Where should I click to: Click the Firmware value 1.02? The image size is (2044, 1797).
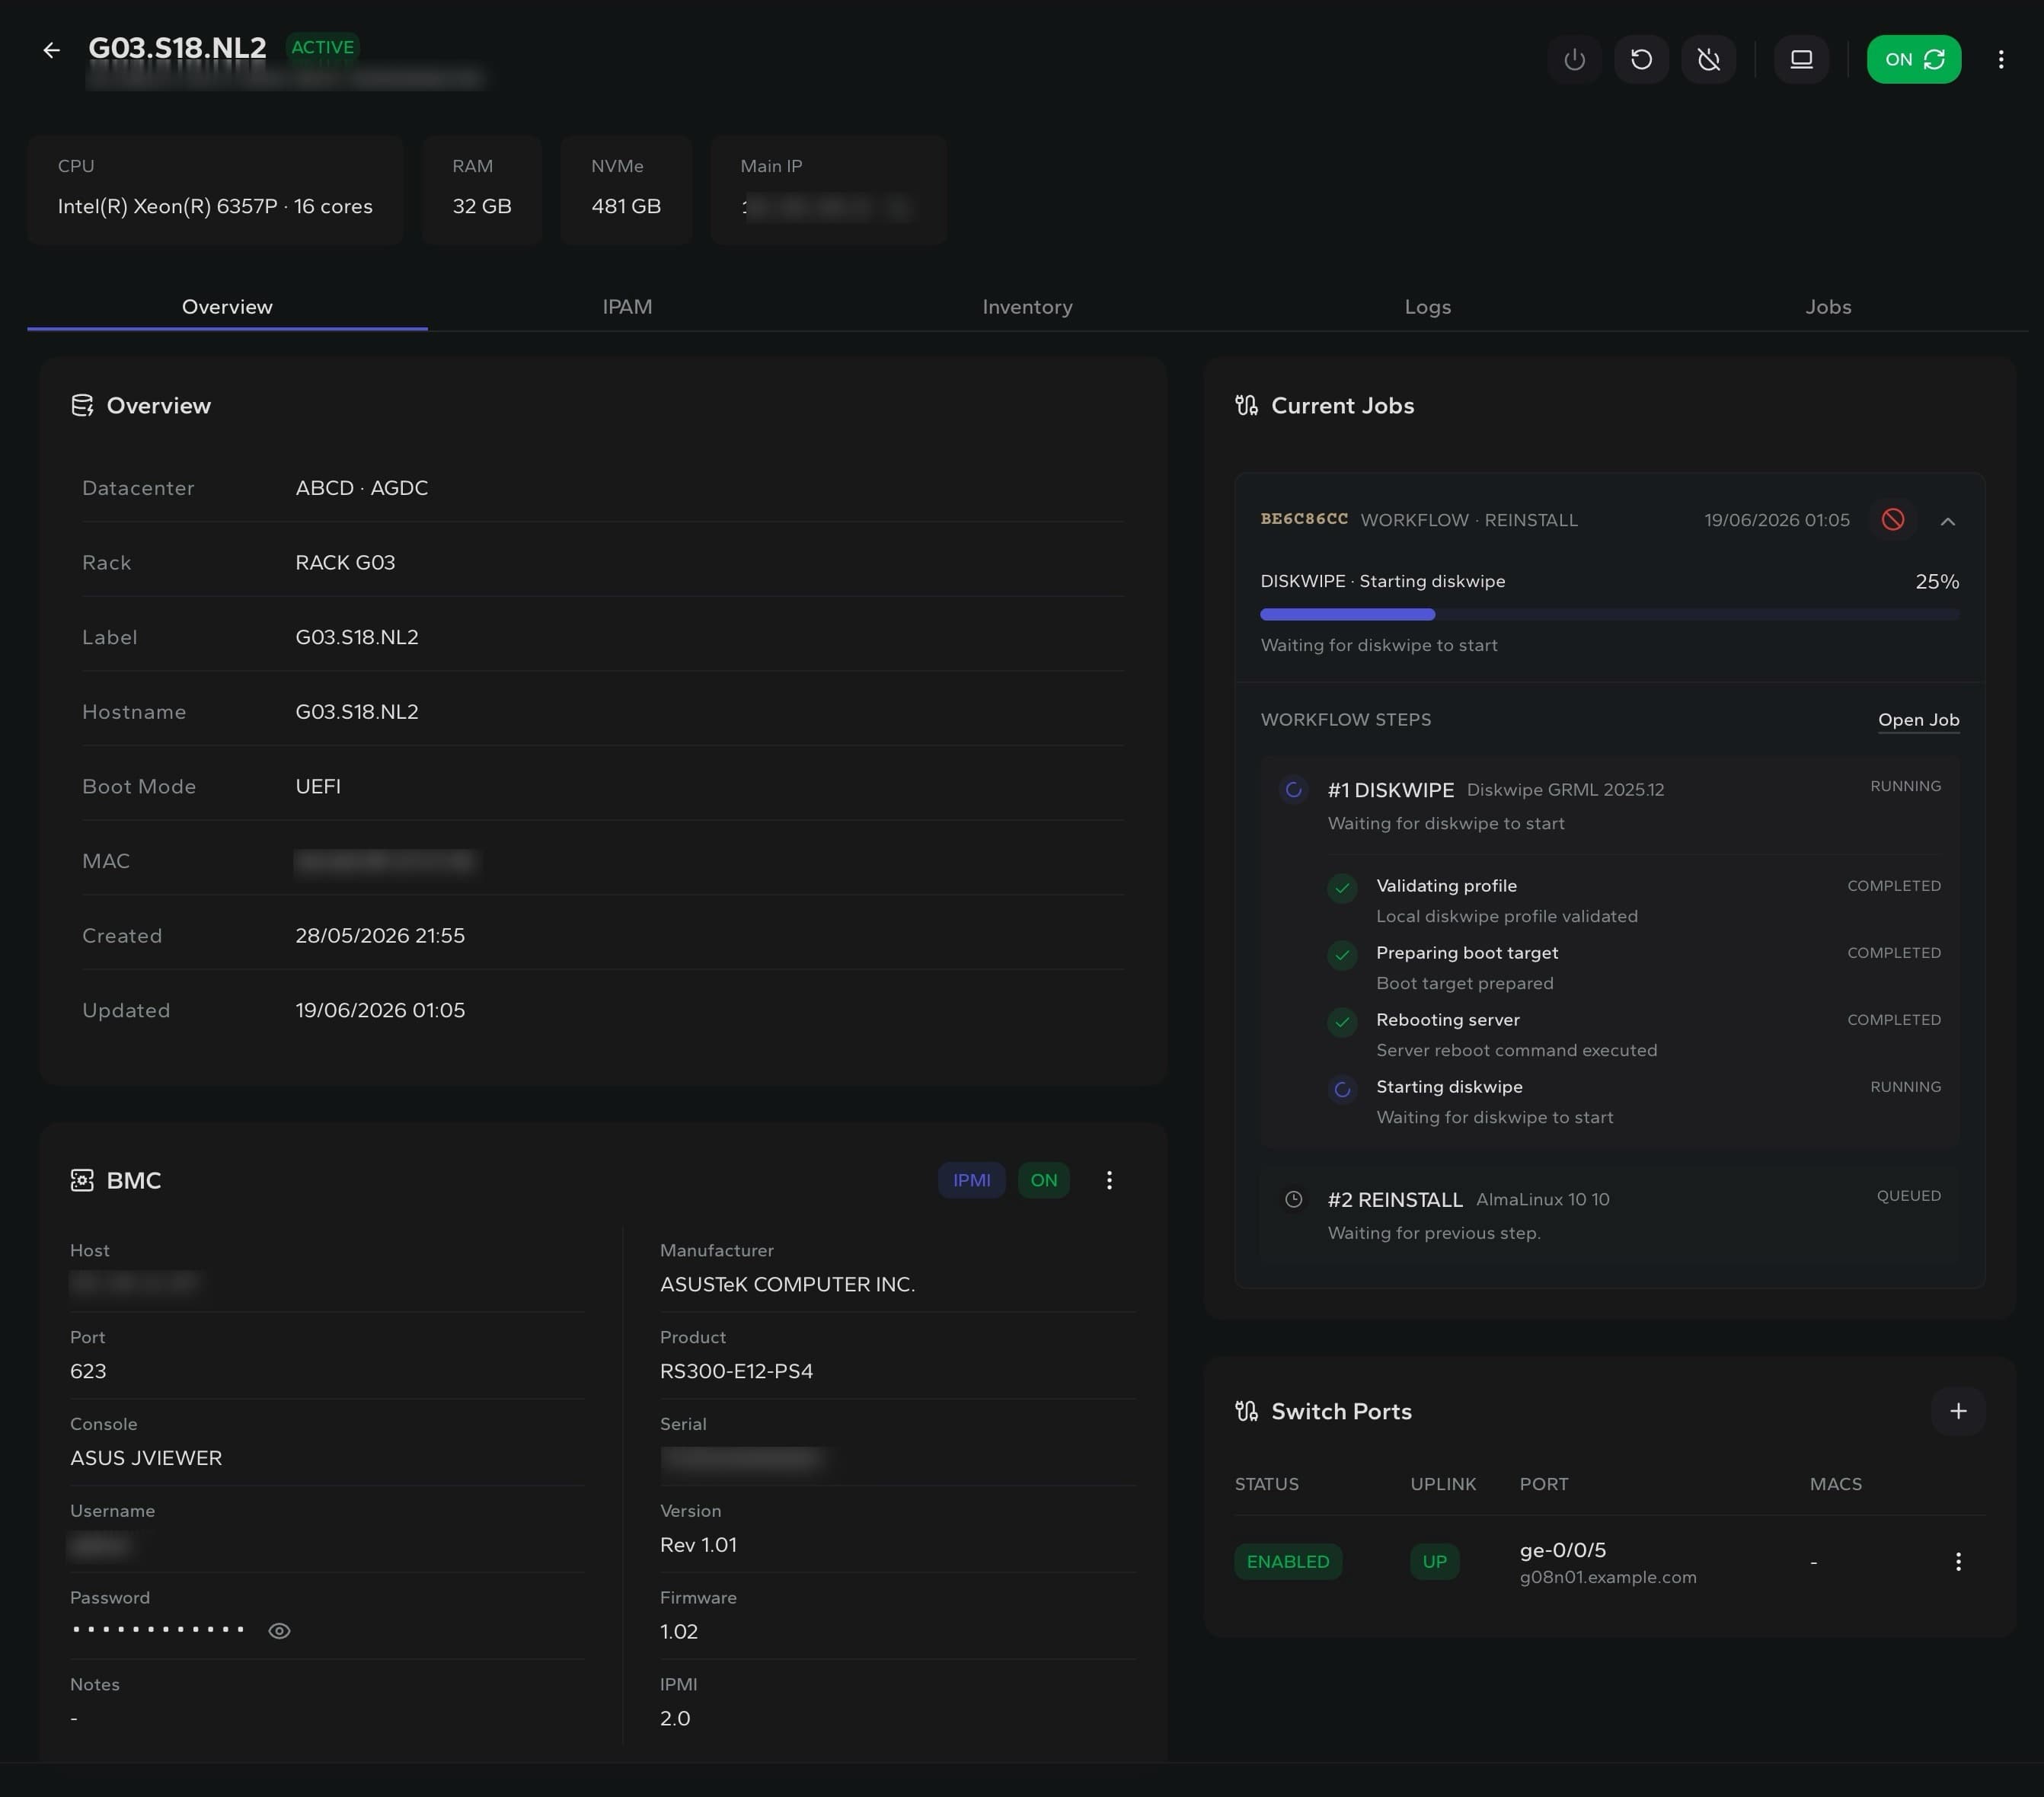[679, 1632]
